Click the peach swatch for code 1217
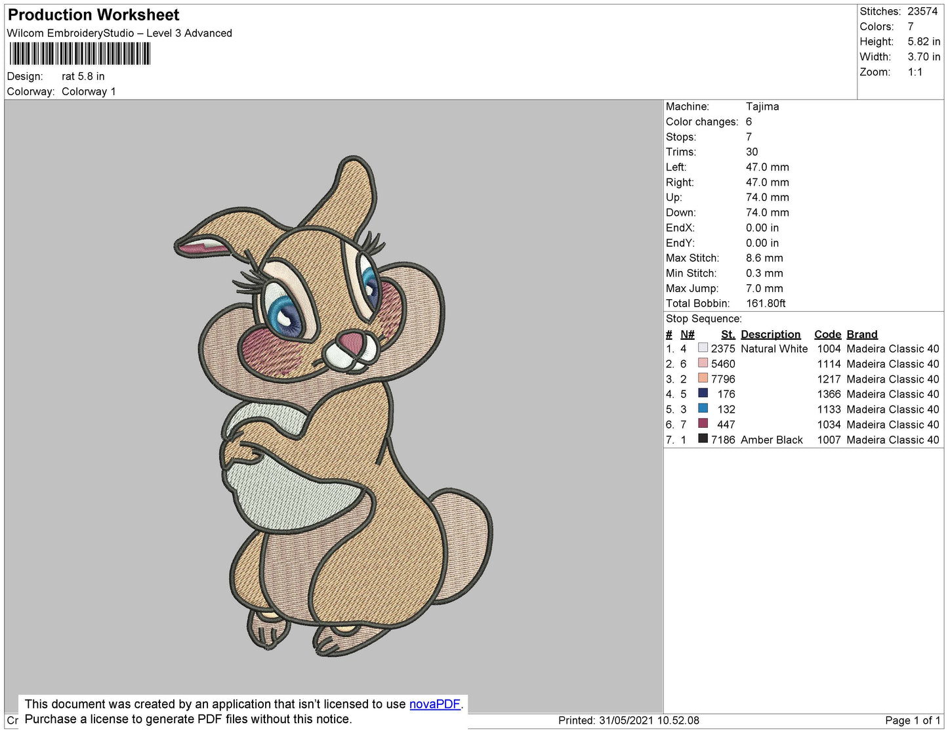This screenshot has width=948, height=733. click(x=703, y=378)
